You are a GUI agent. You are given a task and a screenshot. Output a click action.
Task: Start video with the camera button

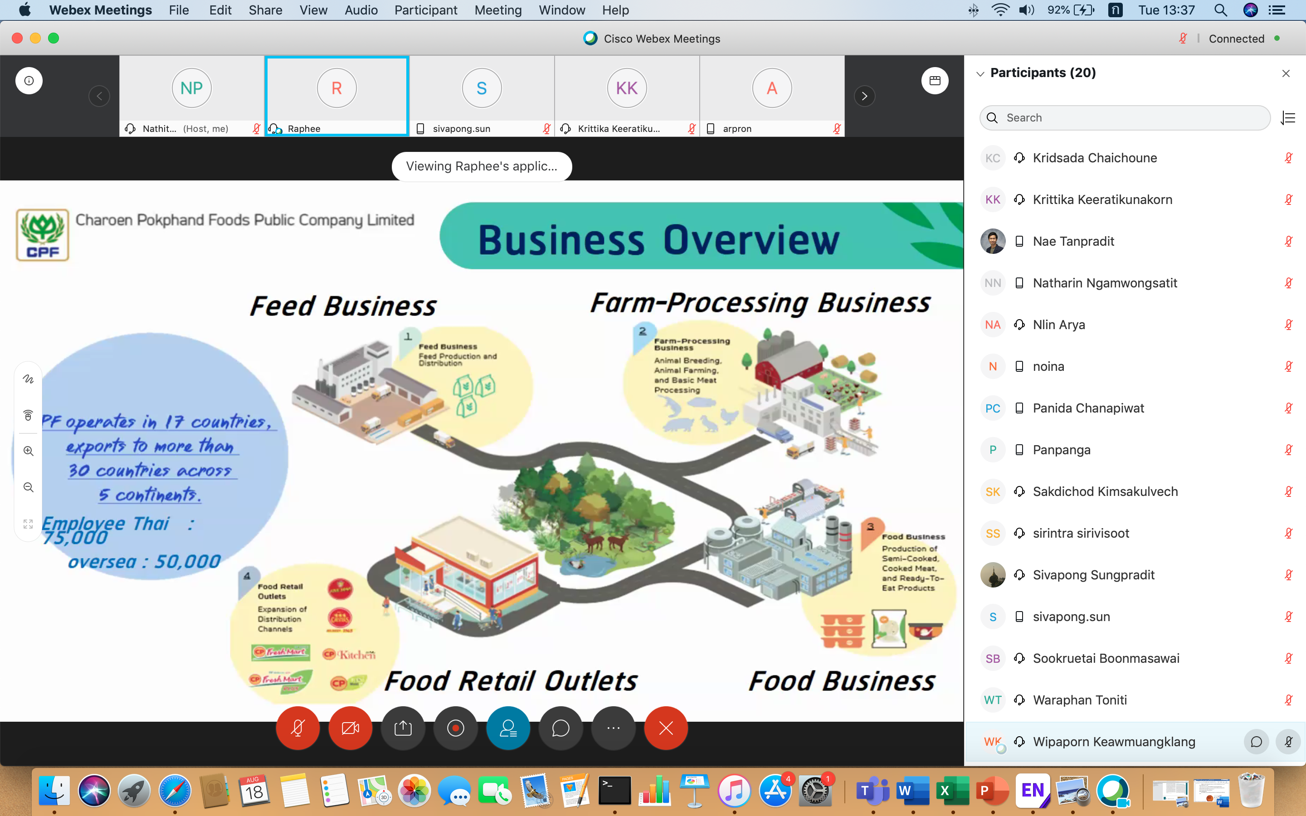point(350,728)
